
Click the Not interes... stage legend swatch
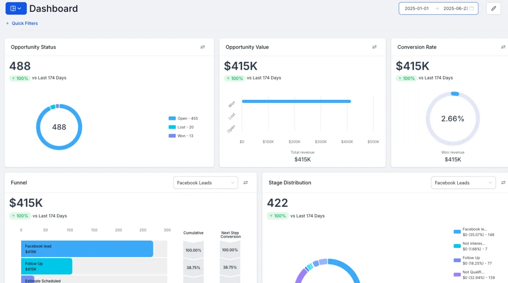pos(457,246)
